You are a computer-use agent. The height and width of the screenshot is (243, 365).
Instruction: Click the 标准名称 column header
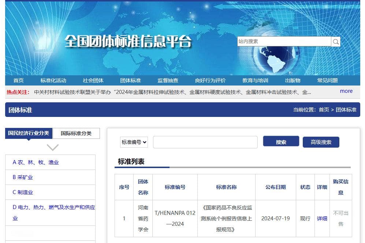[226, 187]
